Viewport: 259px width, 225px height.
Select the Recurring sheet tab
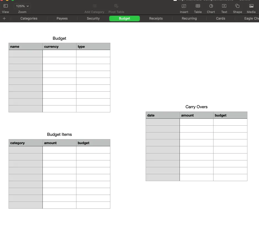(189, 18)
